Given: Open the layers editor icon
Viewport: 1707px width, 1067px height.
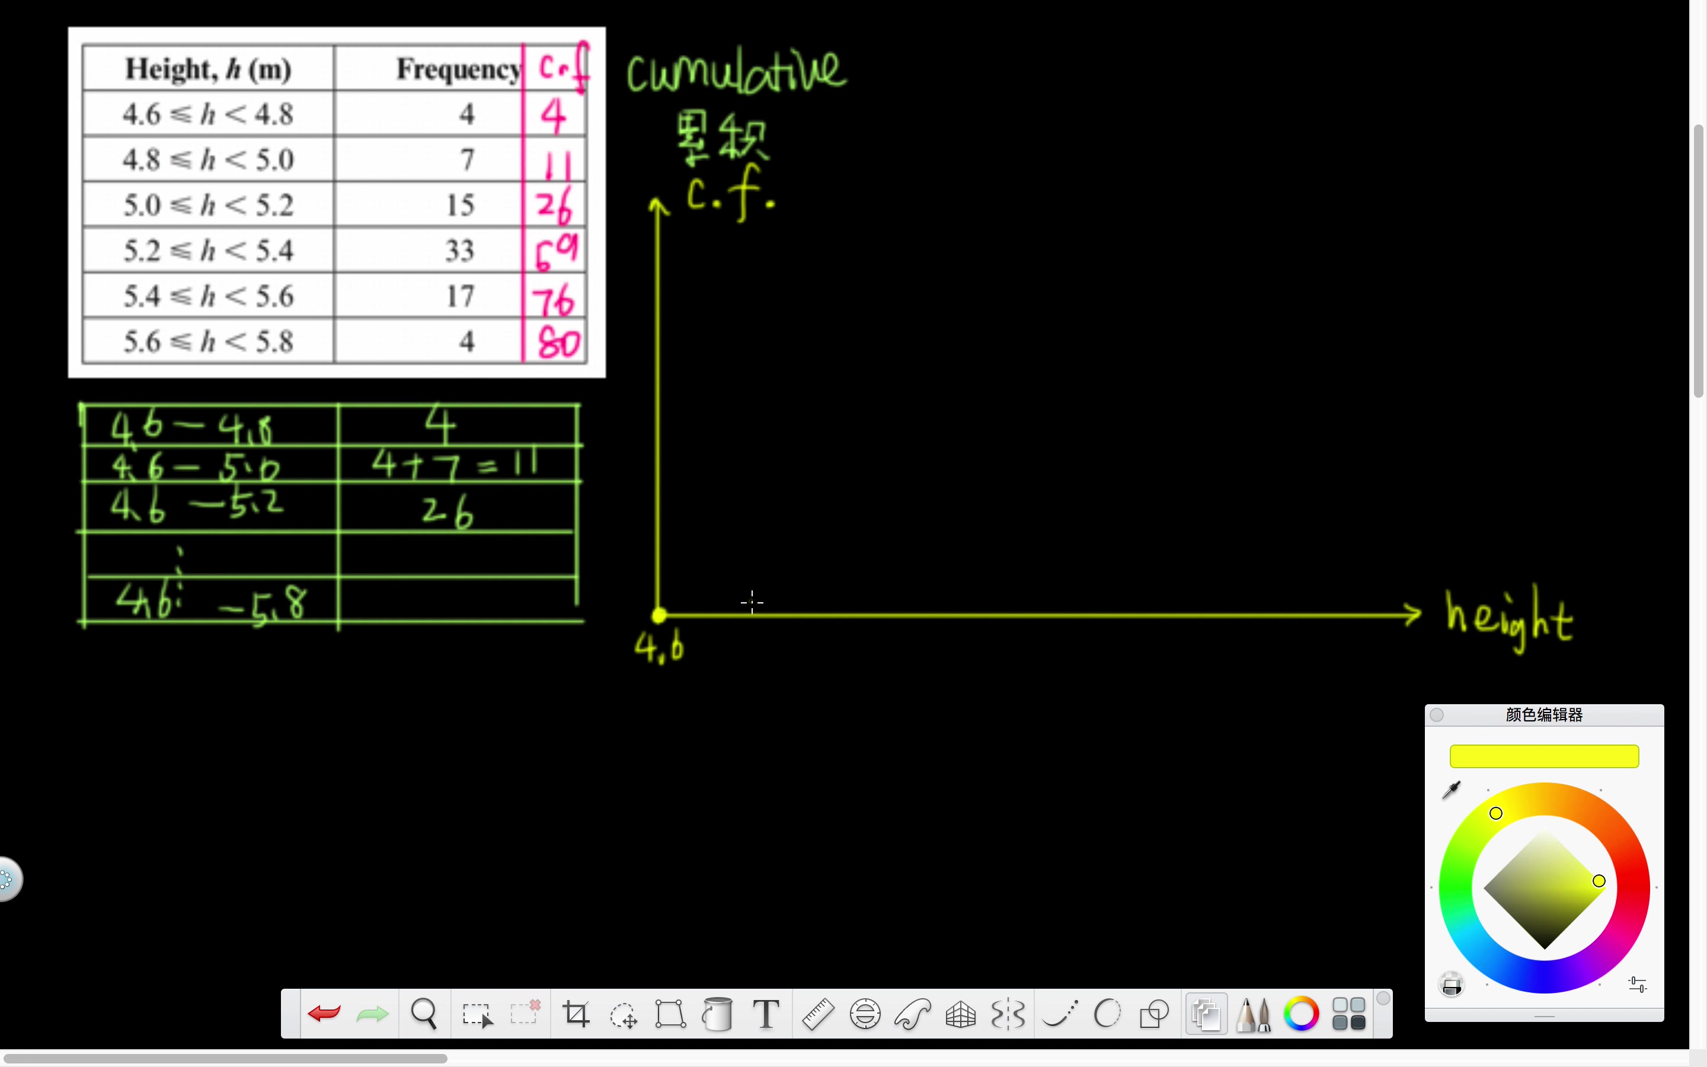Looking at the screenshot, I should [1206, 1014].
